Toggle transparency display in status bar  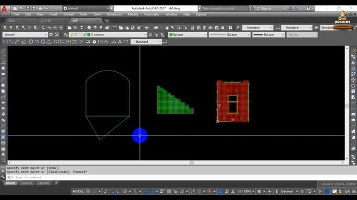click(168, 191)
